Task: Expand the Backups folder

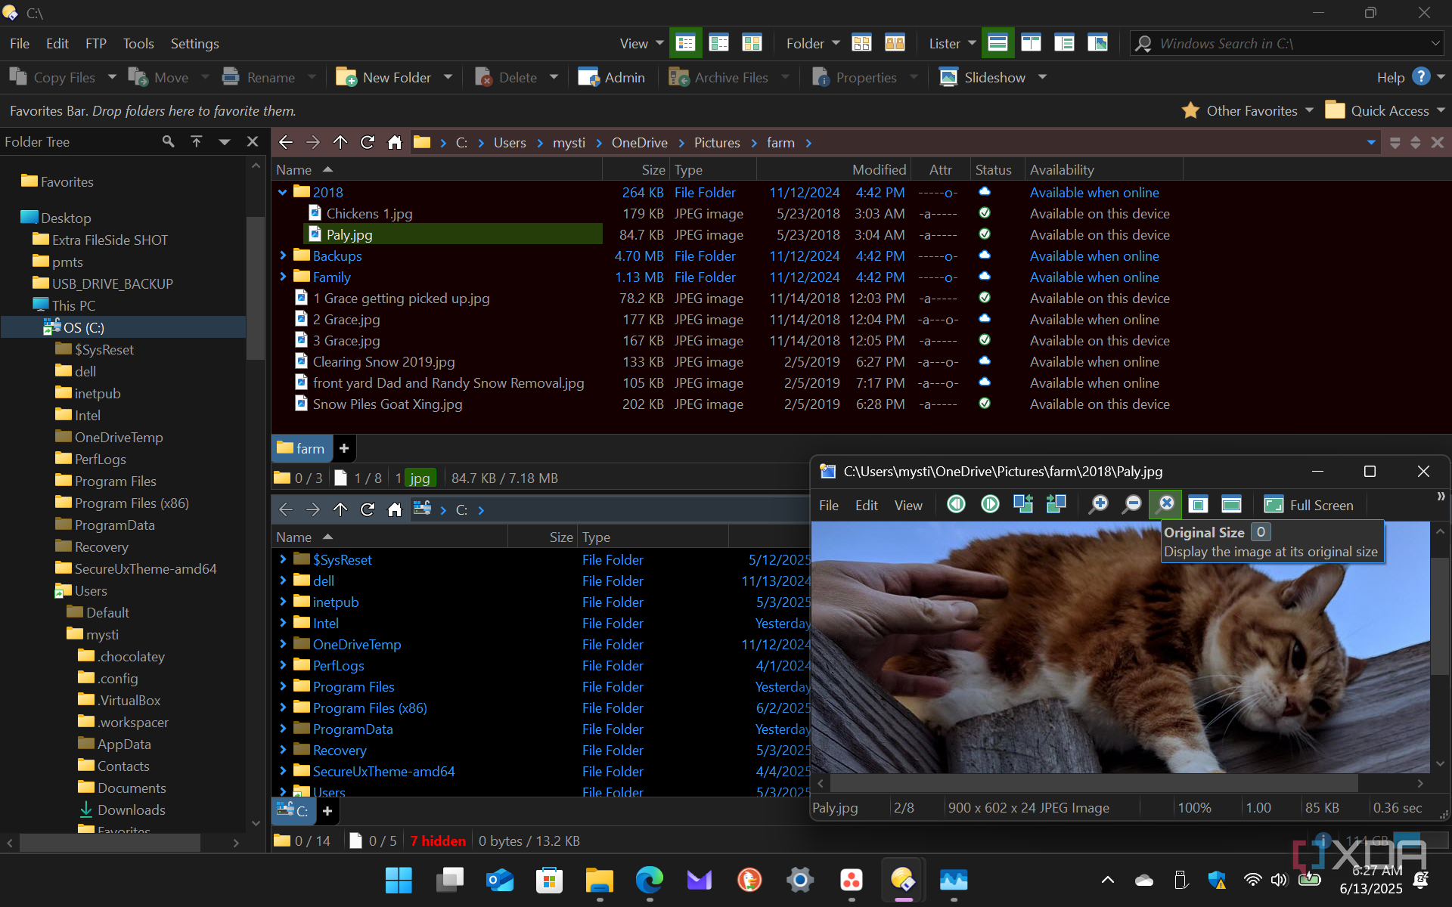Action: pos(283,255)
